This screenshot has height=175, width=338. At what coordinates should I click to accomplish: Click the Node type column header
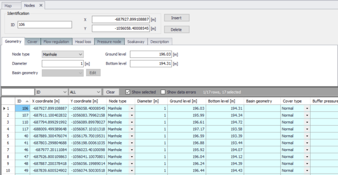point(121,101)
